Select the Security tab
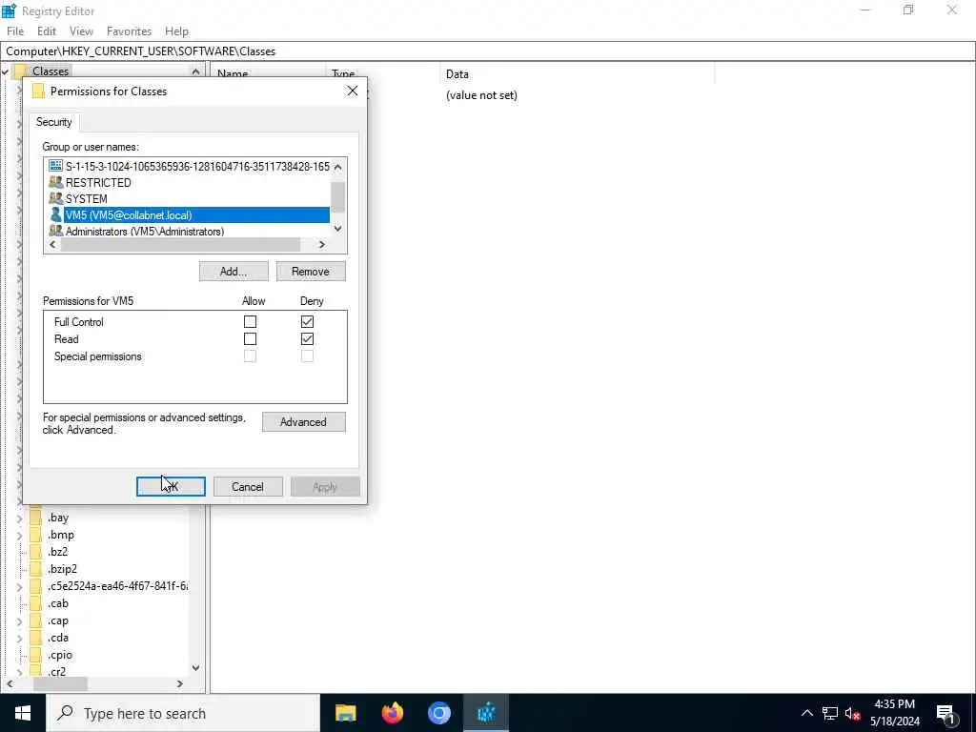Screen dimensions: 976x732 click(x=54, y=122)
